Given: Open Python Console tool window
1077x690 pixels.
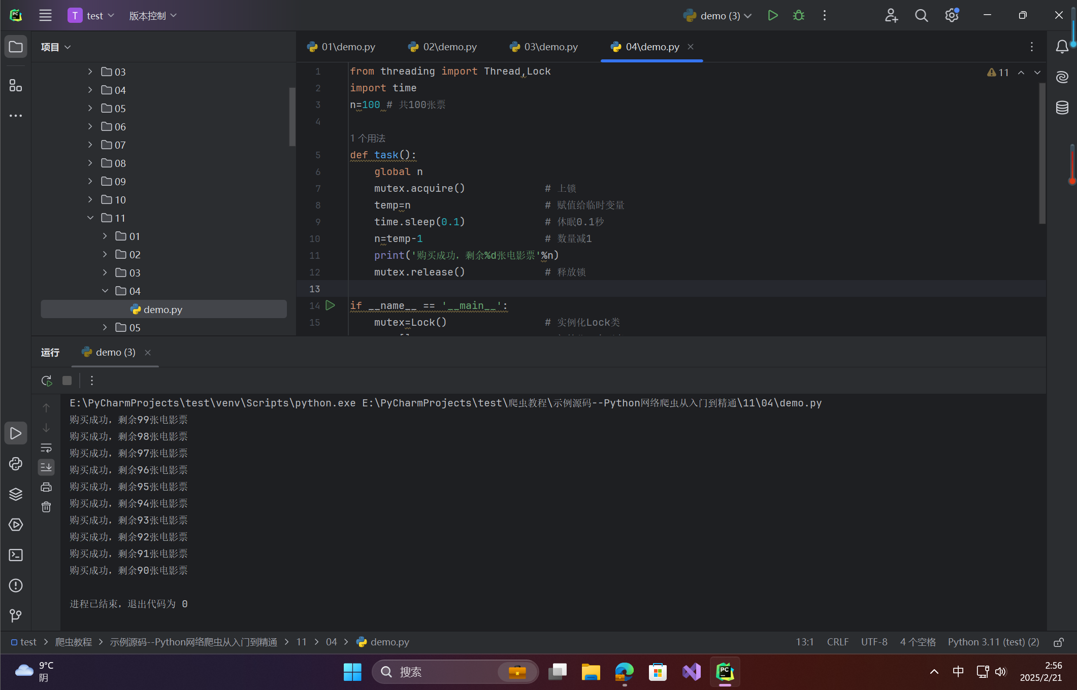Looking at the screenshot, I should (16, 464).
